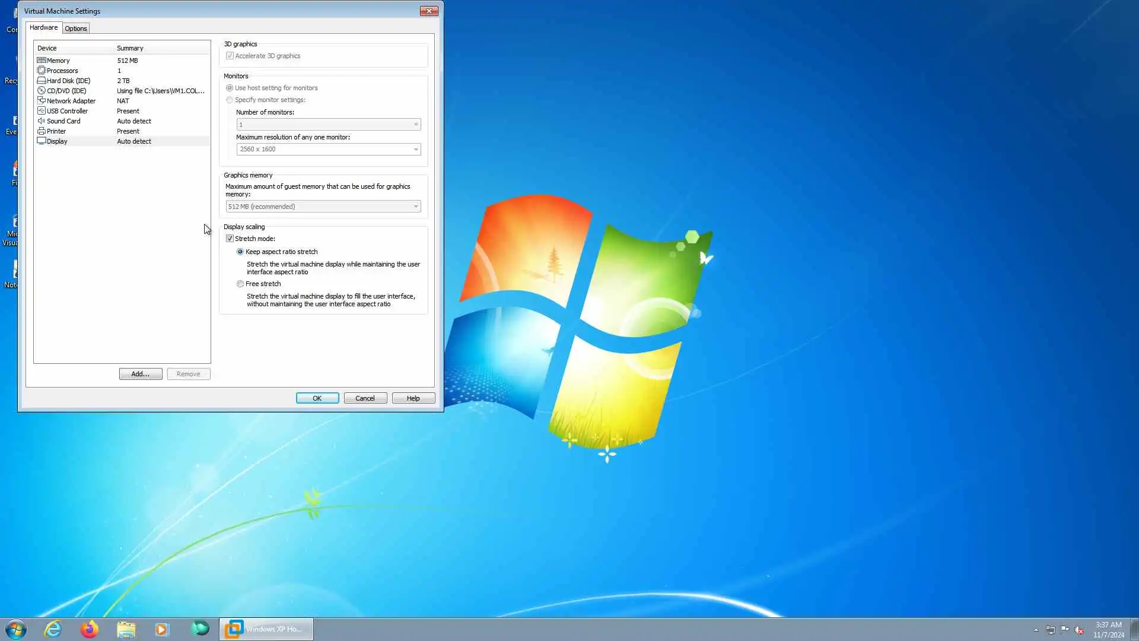This screenshot has width=1139, height=641.
Task: Select the Memory device icon
Action: [x=42, y=61]
